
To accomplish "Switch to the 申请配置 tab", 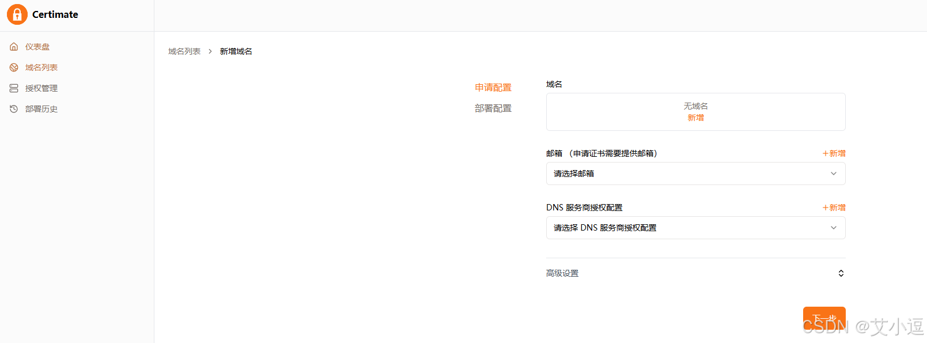I will point(493,88).
